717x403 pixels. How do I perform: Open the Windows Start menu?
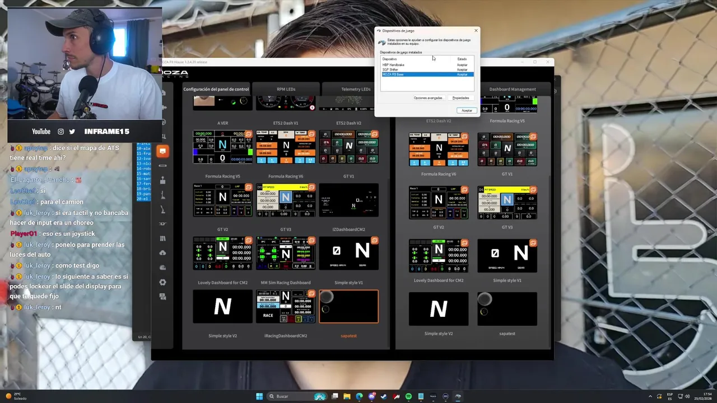pos(259,396)
